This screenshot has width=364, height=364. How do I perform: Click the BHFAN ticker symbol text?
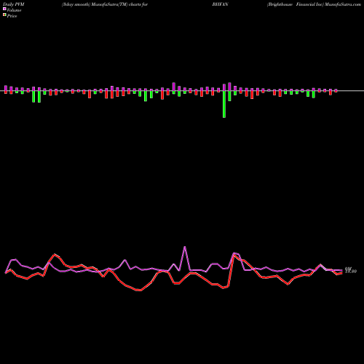[220, 4]
